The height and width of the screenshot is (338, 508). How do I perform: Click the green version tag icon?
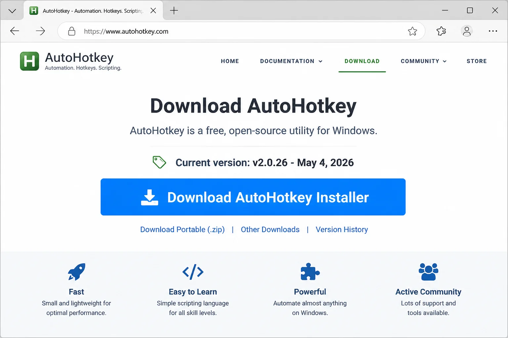click(x=159, y=162)
